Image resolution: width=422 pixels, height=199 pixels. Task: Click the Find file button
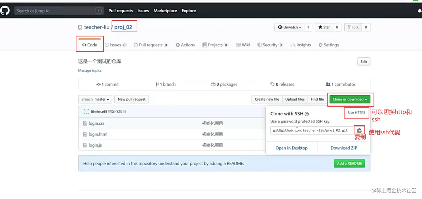[317, 99]
